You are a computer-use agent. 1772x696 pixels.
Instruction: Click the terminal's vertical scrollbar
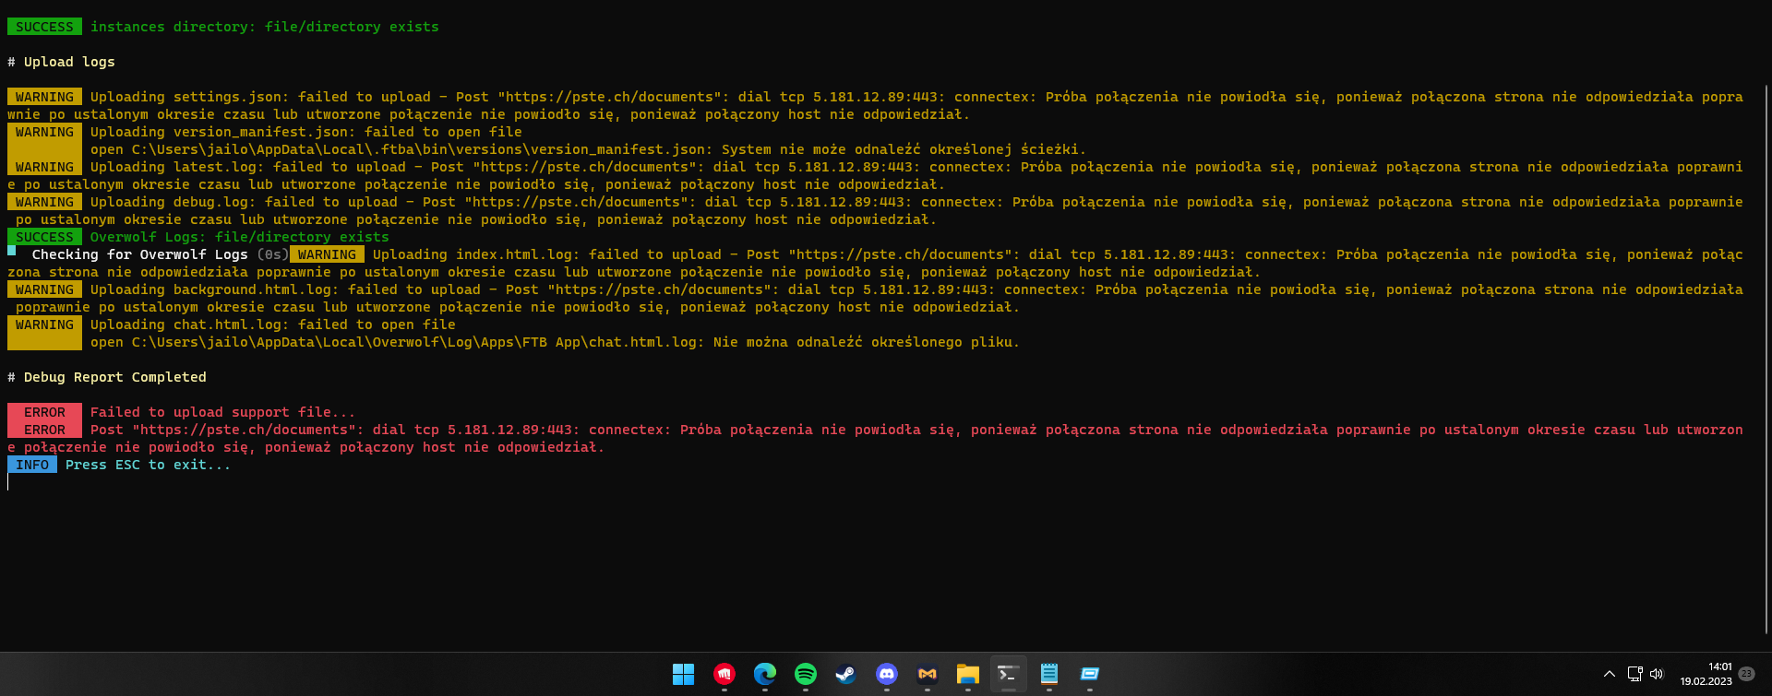[1766, 360]
